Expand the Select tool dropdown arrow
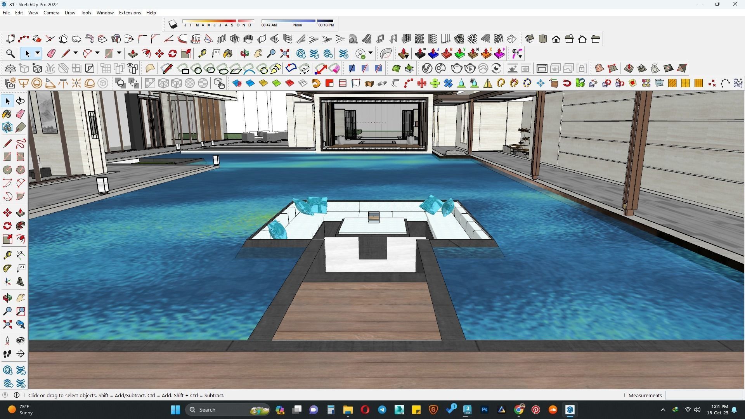Image resolution: width=745 pixels, height=419 pixels. pos(38,53)
